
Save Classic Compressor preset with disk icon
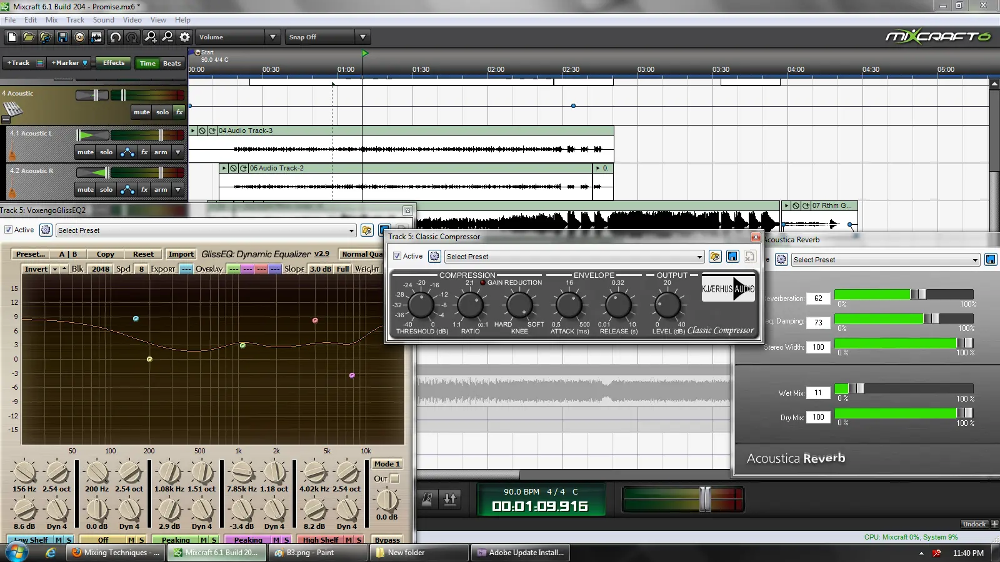click(x=732, y=257)
